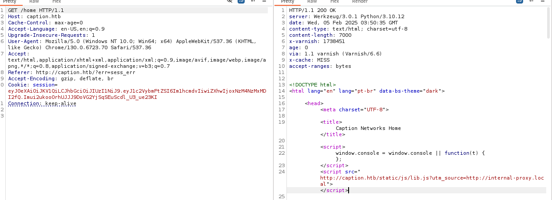This screenshot has height=200, width=552.
Task: Click the request panel's inspect icon
Action: coord(230,1)
